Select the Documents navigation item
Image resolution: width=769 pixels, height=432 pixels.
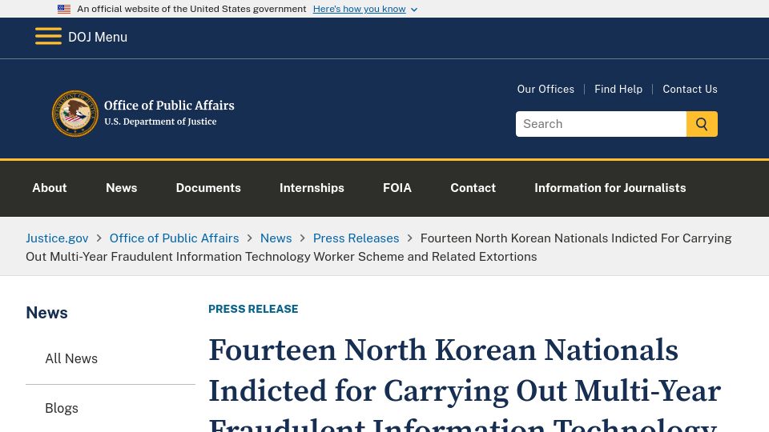[x=208, y=188]
